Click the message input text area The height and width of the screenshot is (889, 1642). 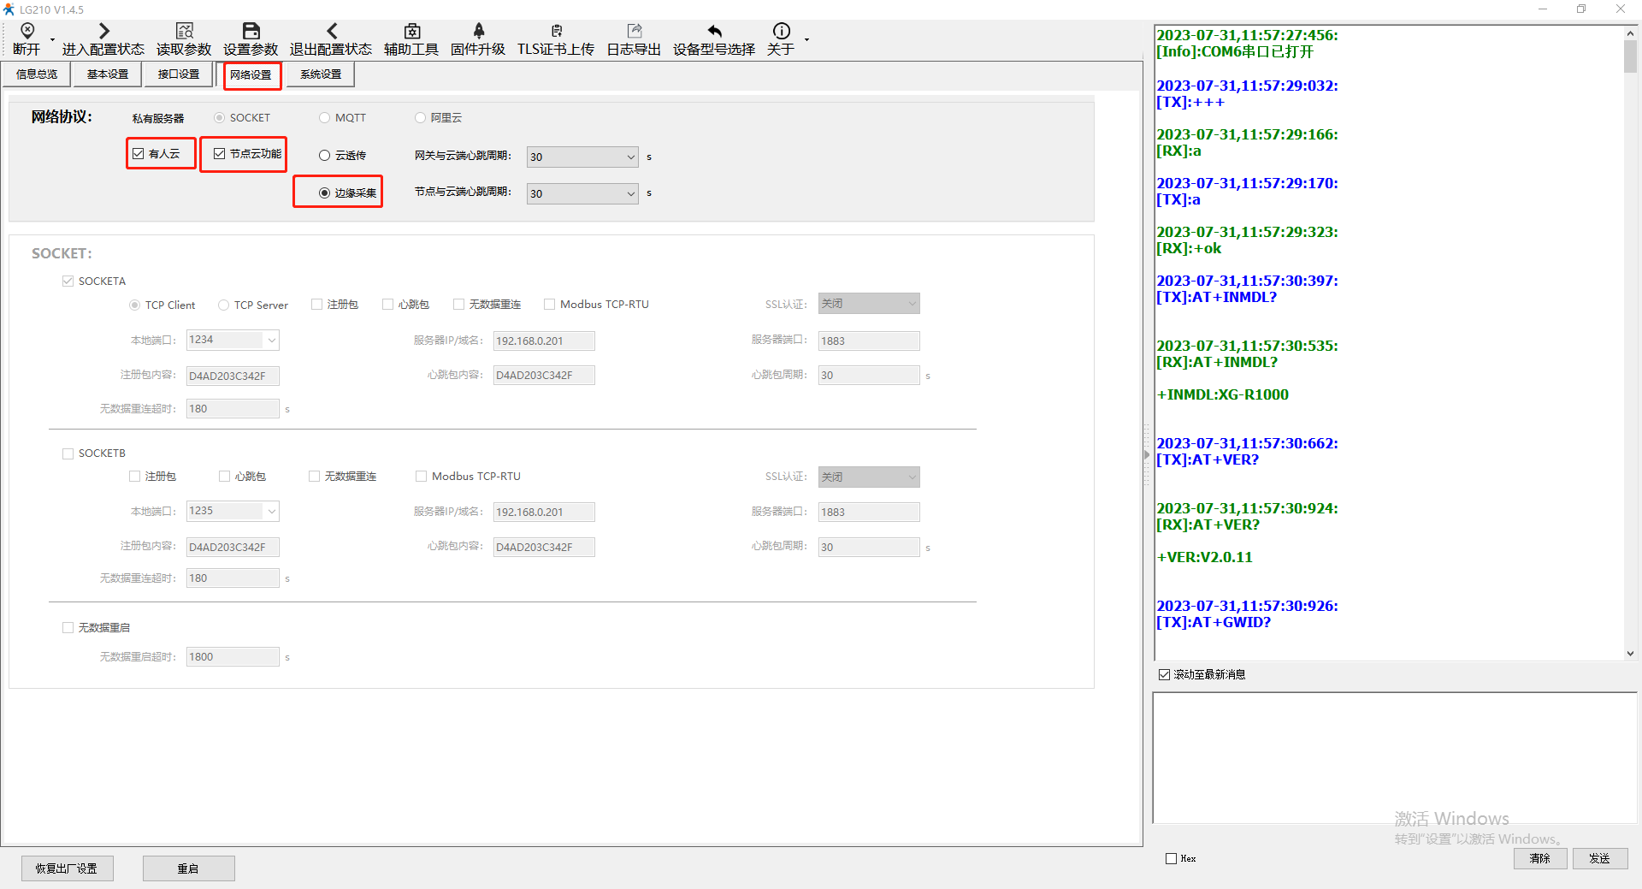[1394, 757]
